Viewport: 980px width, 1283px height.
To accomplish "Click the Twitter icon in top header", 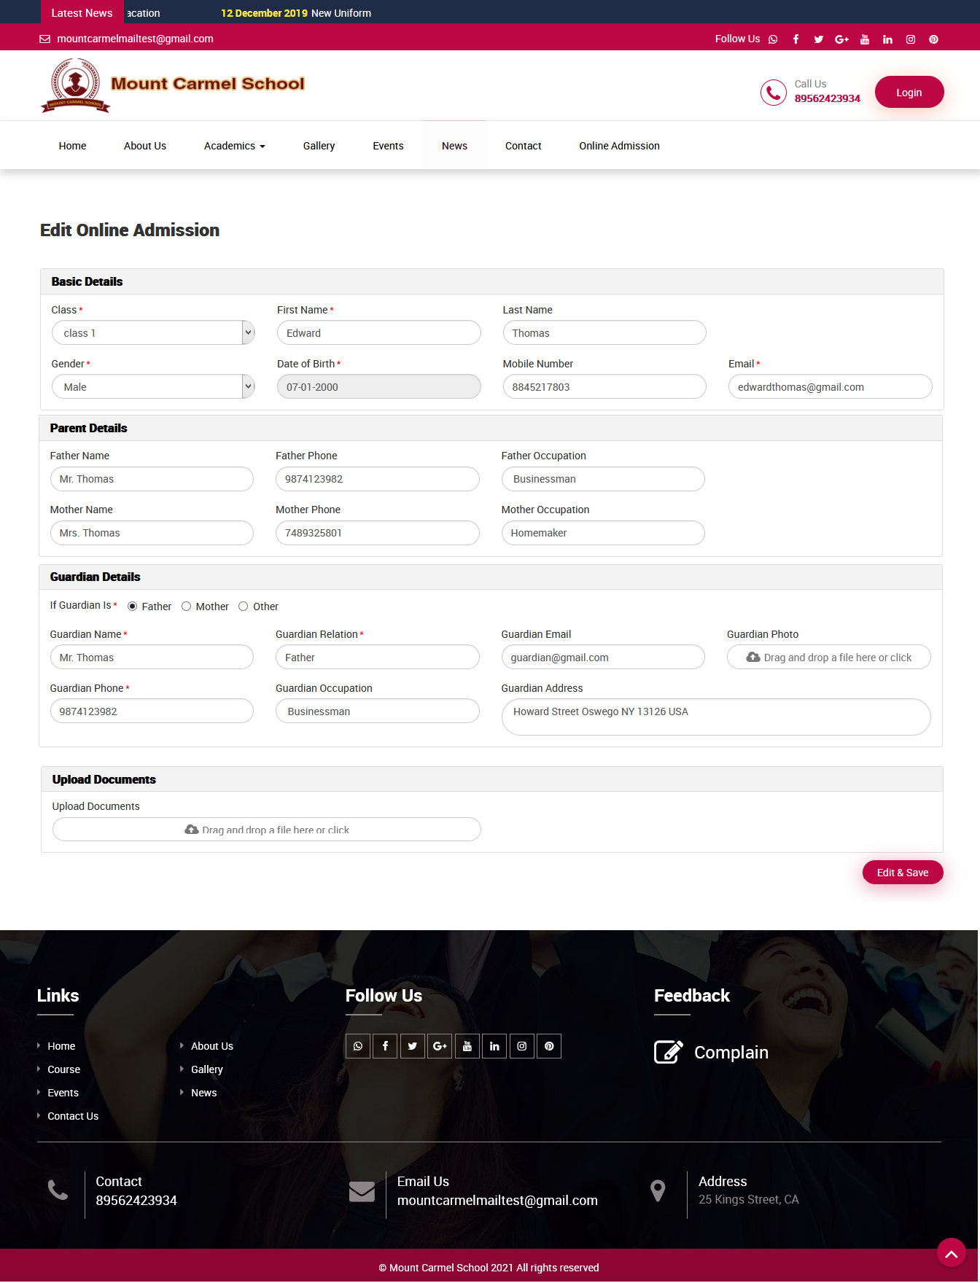I will pyautogui.click(x=819, y=39).
